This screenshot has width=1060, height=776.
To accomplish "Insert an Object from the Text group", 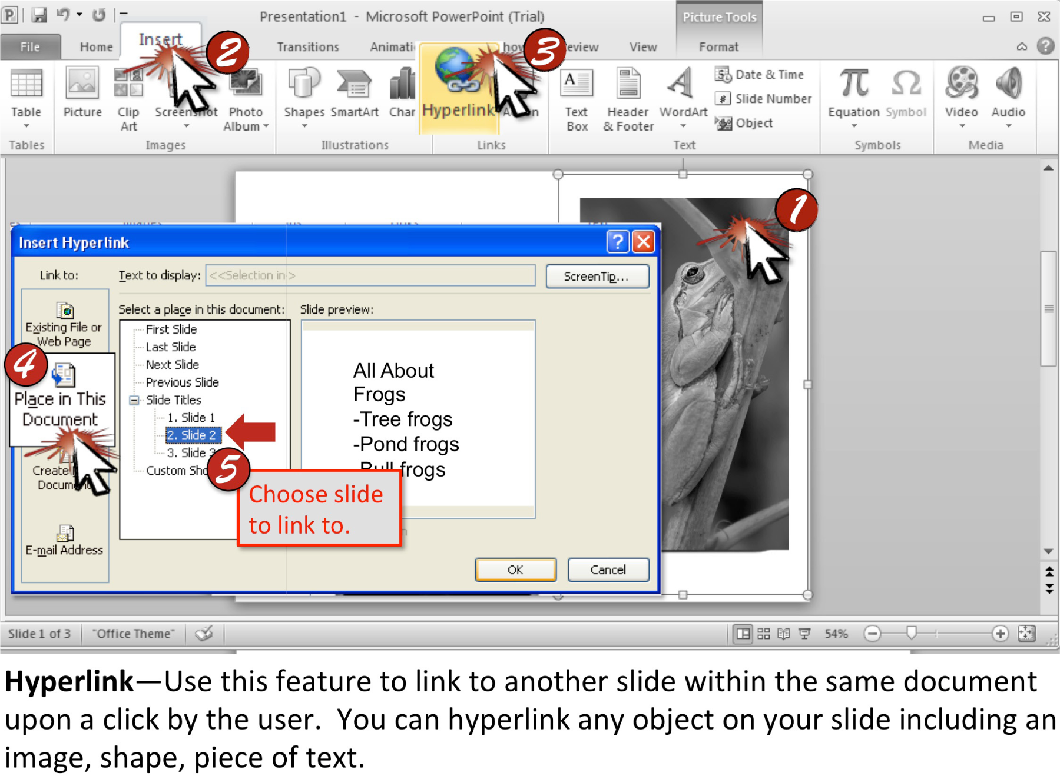I will click(744, 123).
